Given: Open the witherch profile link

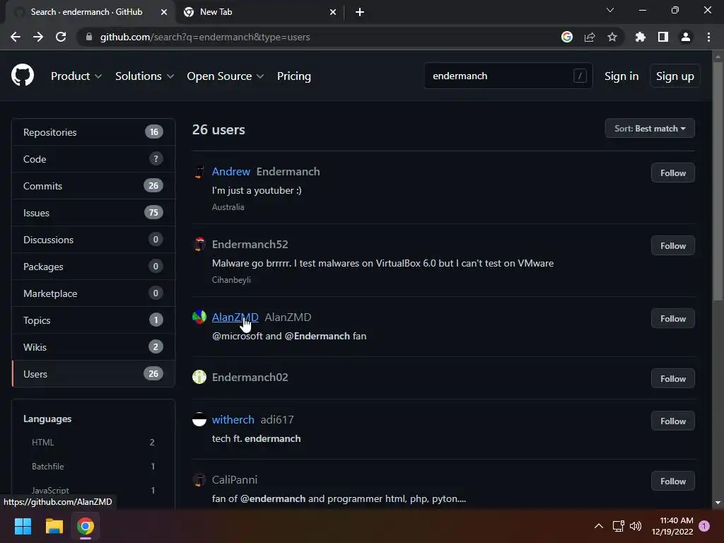Looking at the screenshot, I should pos(233,419).
